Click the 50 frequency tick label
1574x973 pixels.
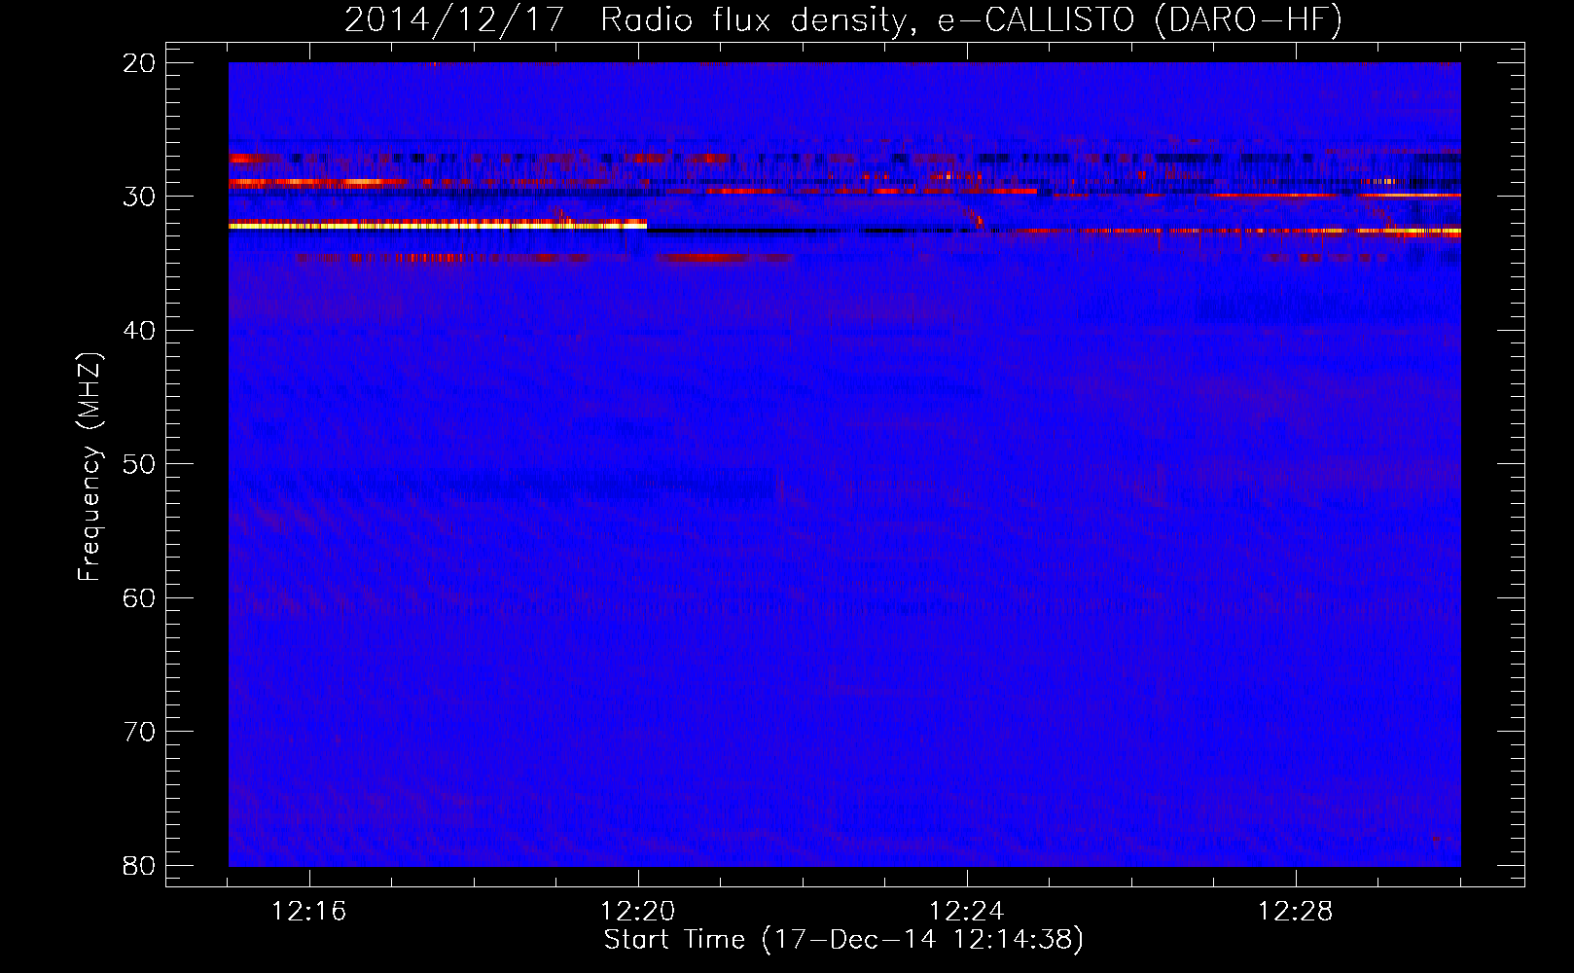point(140,464)
